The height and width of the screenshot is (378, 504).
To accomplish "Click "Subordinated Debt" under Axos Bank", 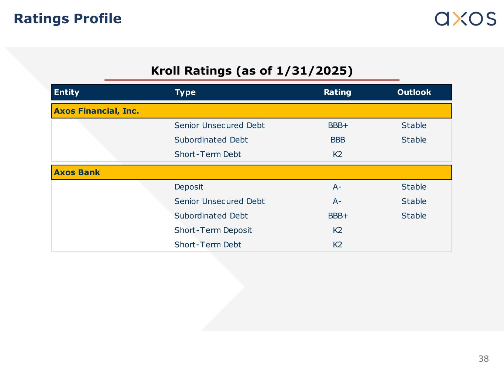I will [x=211, y=216].
